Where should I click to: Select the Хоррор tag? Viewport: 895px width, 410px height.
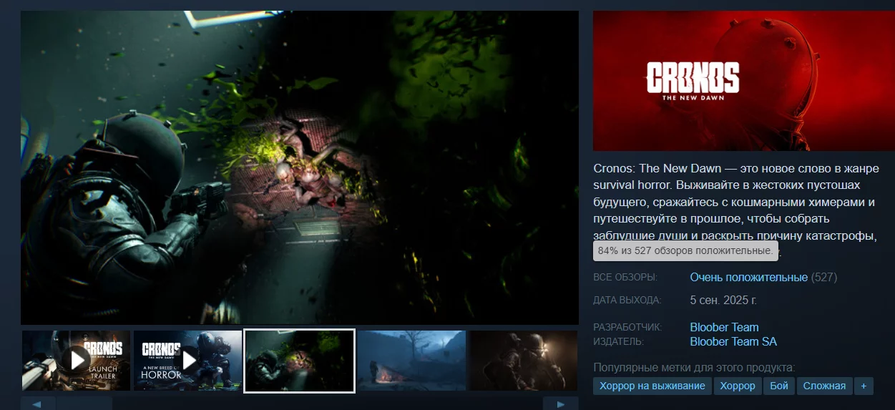pos(737,386)
